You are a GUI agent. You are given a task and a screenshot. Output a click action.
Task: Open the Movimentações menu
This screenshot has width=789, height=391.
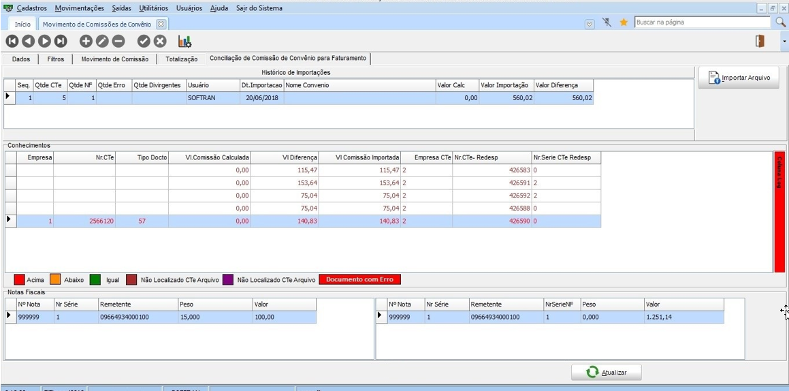(80, 8)
